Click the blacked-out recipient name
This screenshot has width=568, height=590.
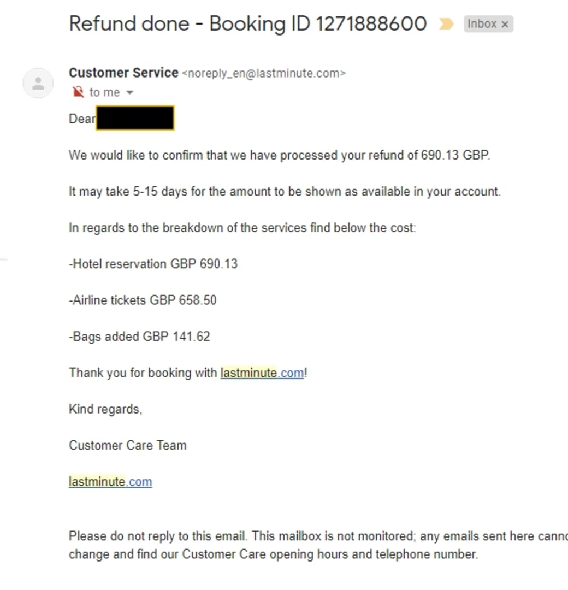click(x=135, y=119)
